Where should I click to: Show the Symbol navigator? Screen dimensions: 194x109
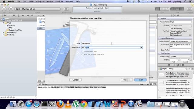9,15
